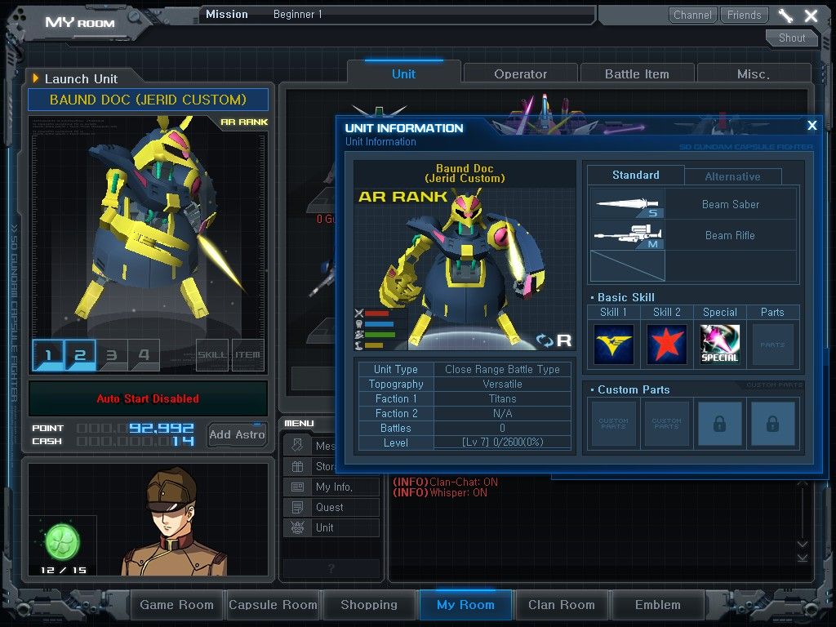Click the first Custom Parts slot
The width and height of the screenshot is (836, 627).
click(x=614, y=424)
